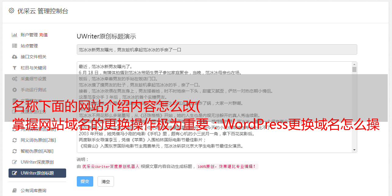This screenshot has width=392, height=196.
Task: Click the red 充值 link
Action: (x=43, y=35)
